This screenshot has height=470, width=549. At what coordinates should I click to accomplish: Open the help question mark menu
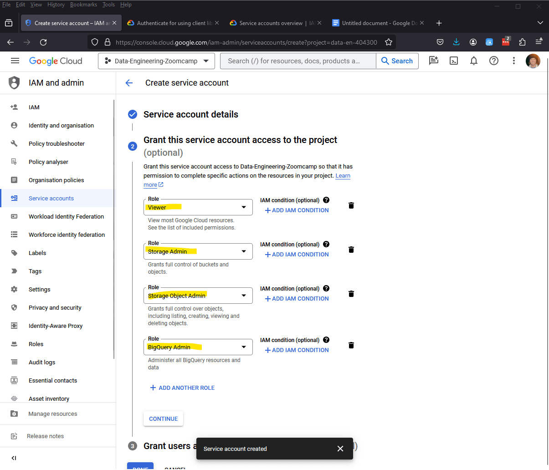pyautogui.click(x=494, y=61)
